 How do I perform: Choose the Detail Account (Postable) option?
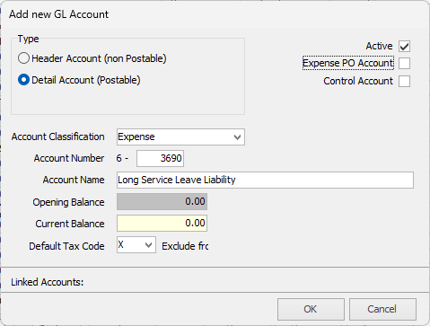click(x=23, y=80)
